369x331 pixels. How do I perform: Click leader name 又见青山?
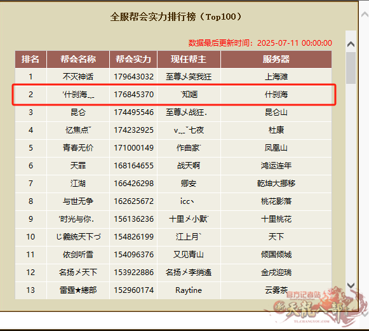[189, 255]
